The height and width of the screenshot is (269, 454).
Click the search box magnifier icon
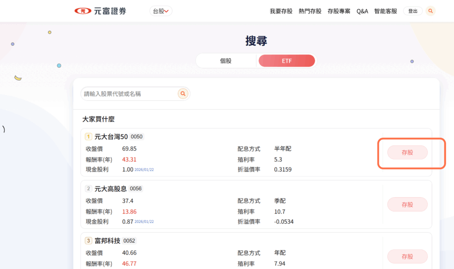[x=183, y=94]
